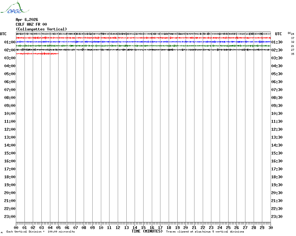The width and height of the screenshot is (296, 236).
Task: Click minute tick label 10
Action: 101,227
